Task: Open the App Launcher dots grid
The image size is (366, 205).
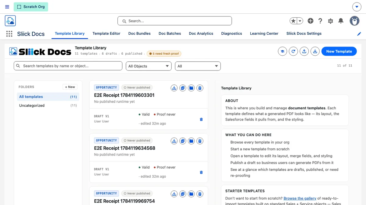Action: click(9, 34)
